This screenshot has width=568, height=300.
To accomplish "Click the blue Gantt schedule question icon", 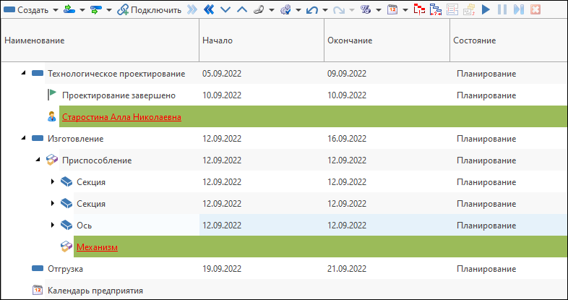I will coord(436,10).
